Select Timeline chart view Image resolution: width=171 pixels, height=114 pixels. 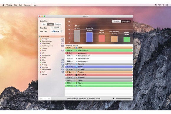[116, 21]
